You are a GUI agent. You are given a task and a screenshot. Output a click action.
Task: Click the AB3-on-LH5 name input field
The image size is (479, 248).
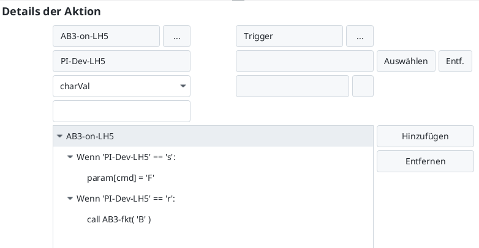107,36
